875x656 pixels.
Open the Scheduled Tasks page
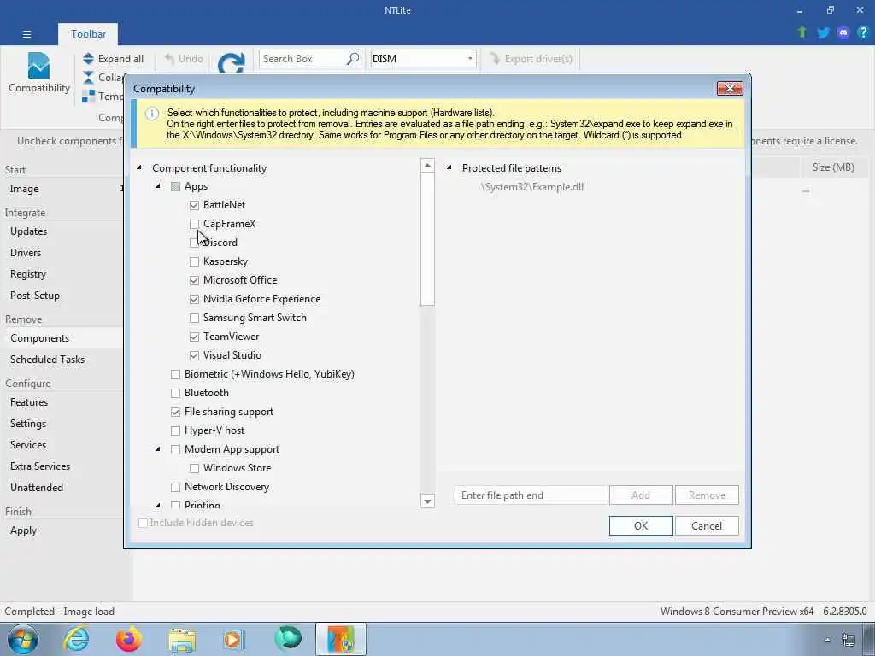(x=48, y=360)
